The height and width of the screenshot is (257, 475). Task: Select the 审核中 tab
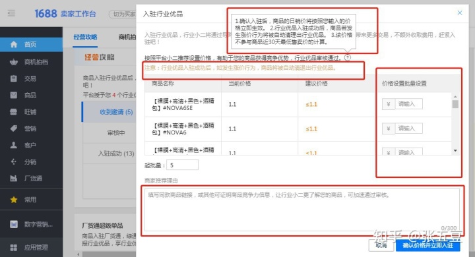(x=116, y=132)
